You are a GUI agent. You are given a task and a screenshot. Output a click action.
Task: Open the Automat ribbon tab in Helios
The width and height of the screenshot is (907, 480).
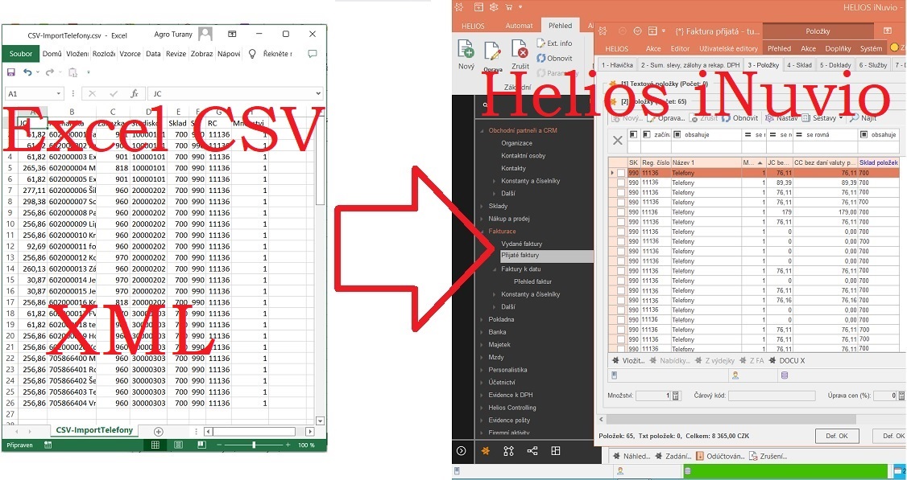(x=519, y=26)
